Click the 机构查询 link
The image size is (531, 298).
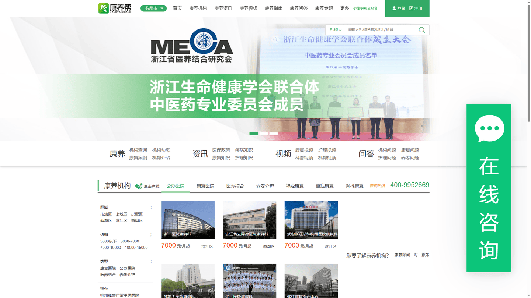tap(138, 150)
